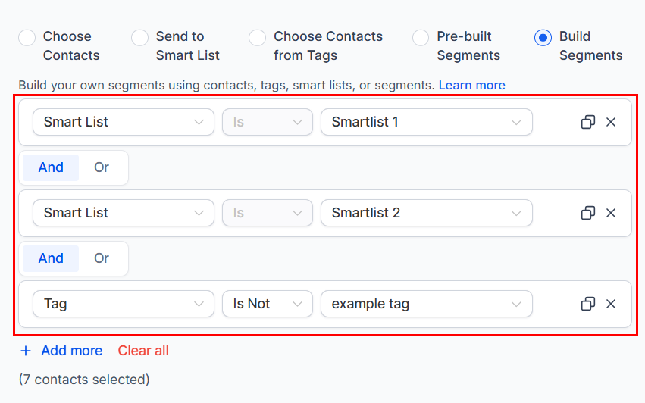
Task: Remove the Smartlist 1 condition row
Action: pyautogui.click(x=611, y=122)
